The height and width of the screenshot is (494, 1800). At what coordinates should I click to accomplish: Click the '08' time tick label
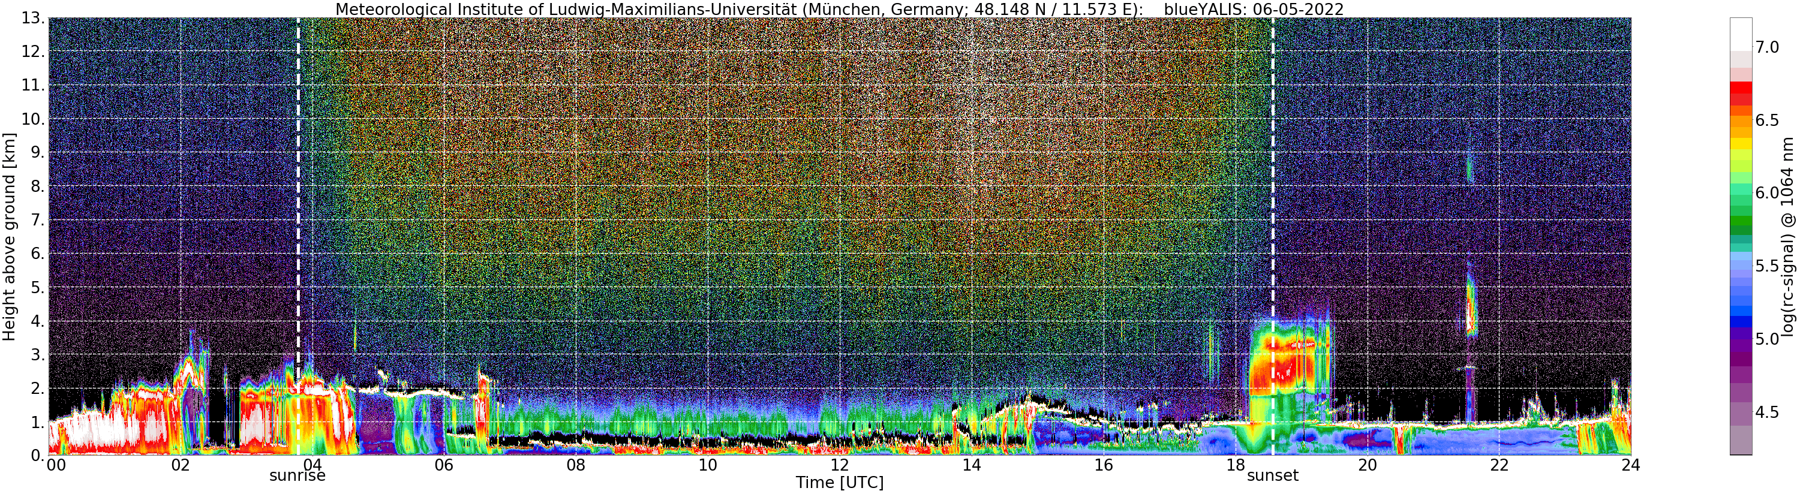[576, 465]
